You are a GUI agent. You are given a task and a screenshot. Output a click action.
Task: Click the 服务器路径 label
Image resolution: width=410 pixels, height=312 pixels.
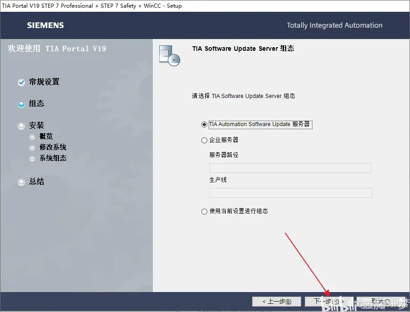point(224,155)
